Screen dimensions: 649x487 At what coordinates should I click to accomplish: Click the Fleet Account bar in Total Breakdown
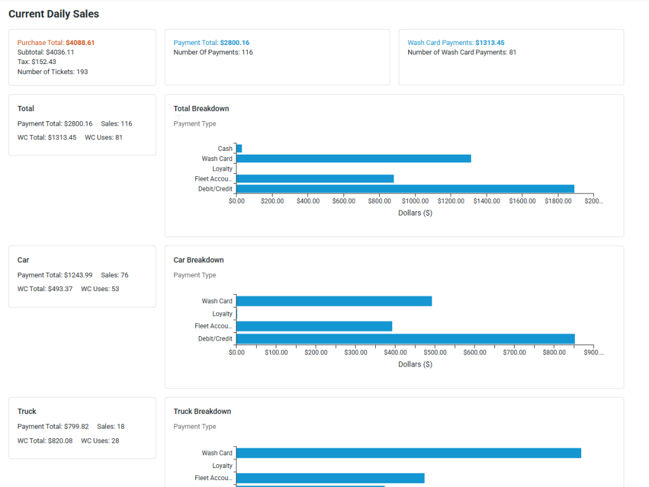click(315, 178)
